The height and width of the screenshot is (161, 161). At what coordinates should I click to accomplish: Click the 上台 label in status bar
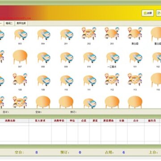click(x=153, y=153)
